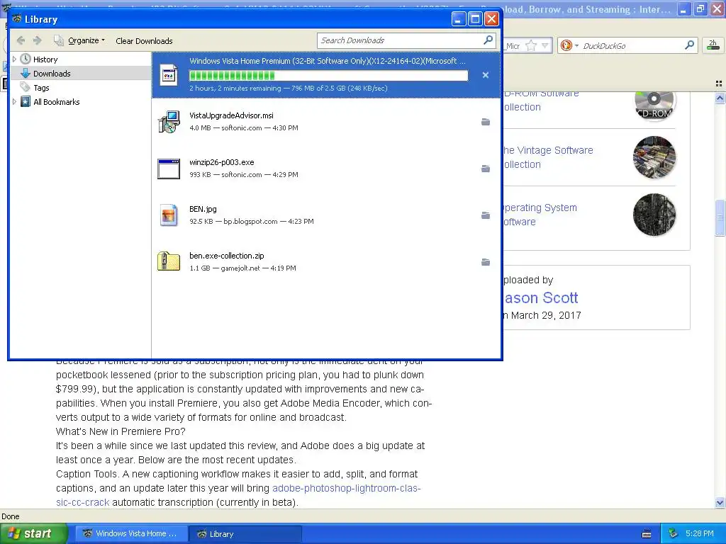This screenshot has height=544, width=726.
Task: Click the browser search magnifier icon
Action: pos(689,45)
